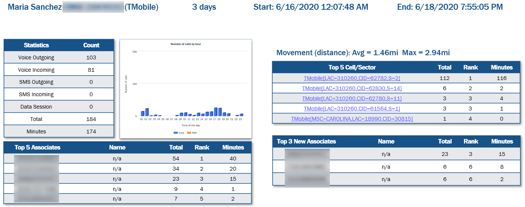525x207 pixels.
Task: Select the Voice Outgoing row
Action: (x=36, y=57)
